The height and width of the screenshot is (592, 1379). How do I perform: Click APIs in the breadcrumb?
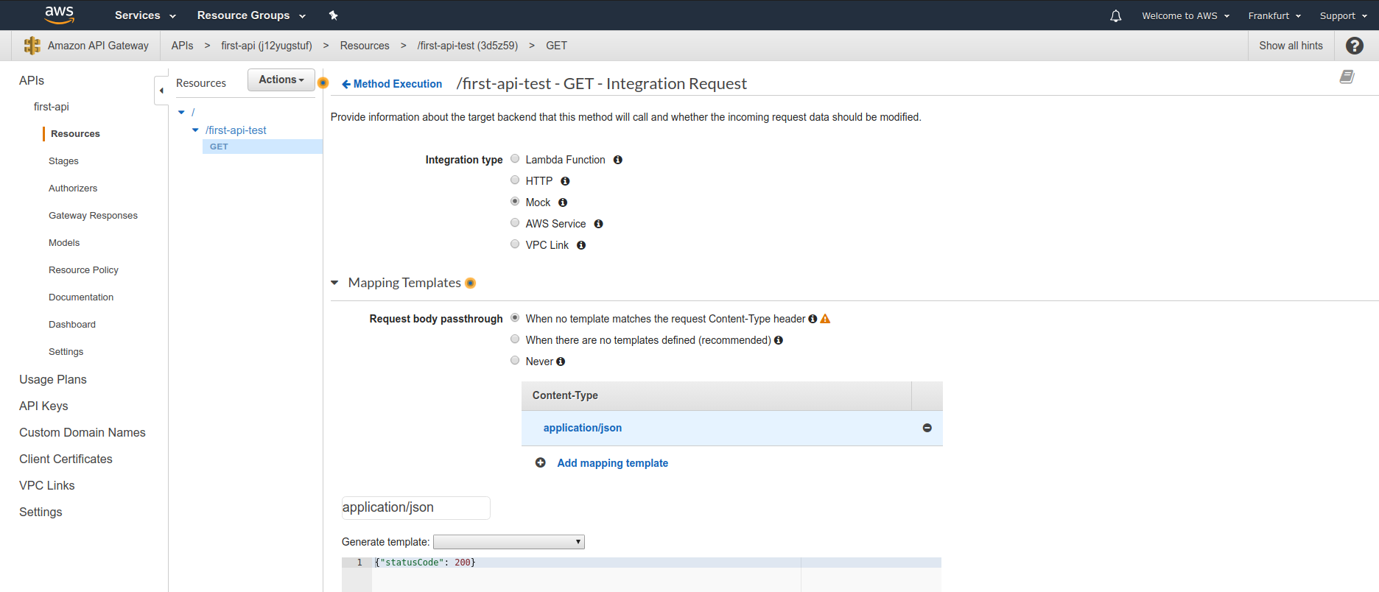[x=182, y=46]
